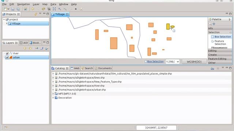Screen dimensions: 234x131
Task: Open the Create drawer in the Palette
Action: tap(220, 55)
